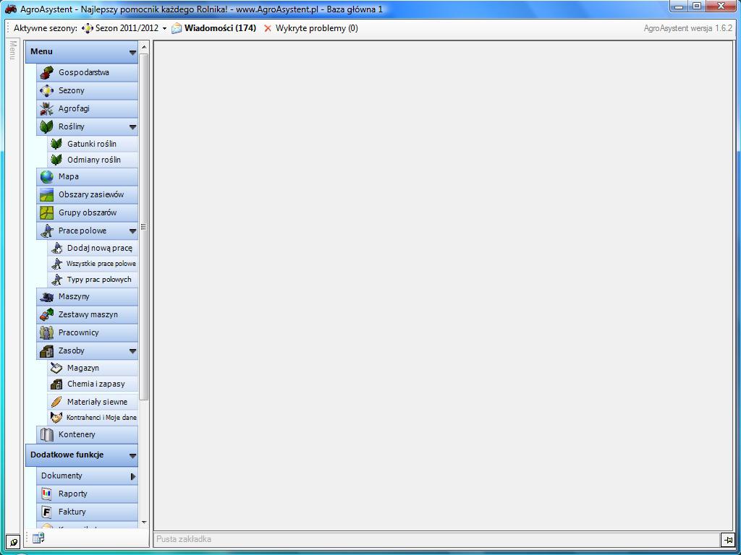Open the Gospodarstwa menu item label
The width and height of the screenshot is (741, 555).
(84, 72)
